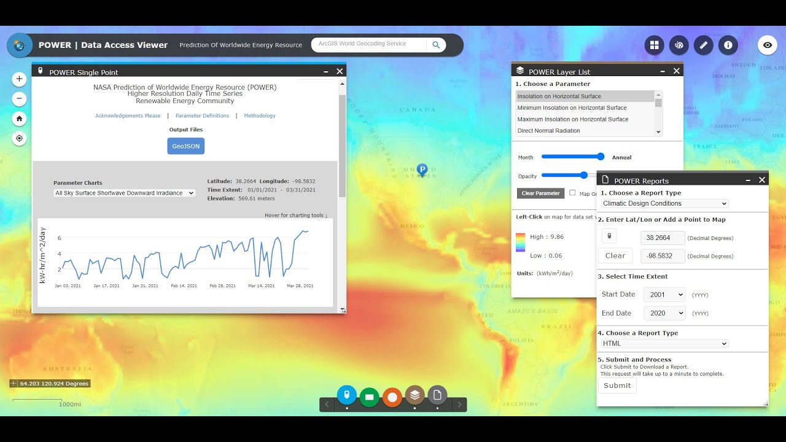Open Methodology link
786x442 pixels.
(260, 116)
